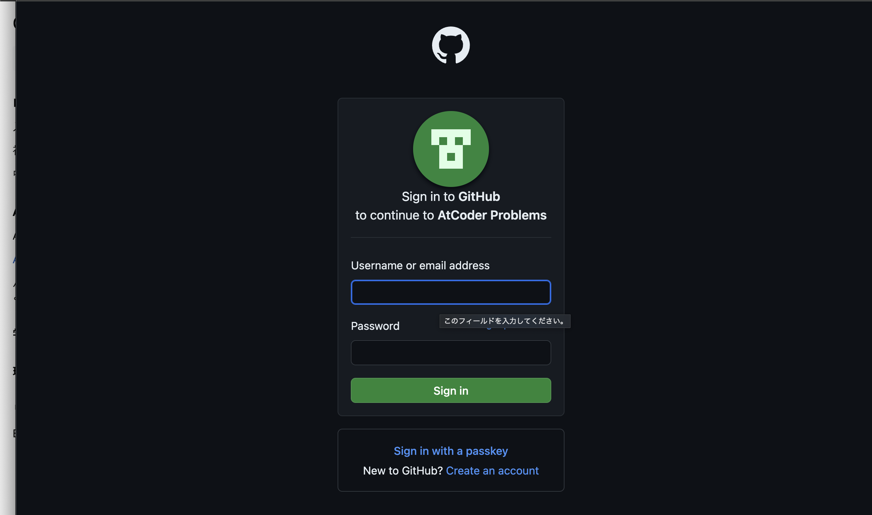Focus the Username or email address field
Image resolution: width=872 pixels, height=515 pixels.
[x=451, y=292]
